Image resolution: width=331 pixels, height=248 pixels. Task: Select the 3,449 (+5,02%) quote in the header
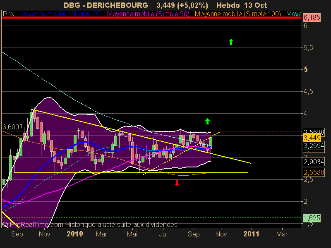182,5
